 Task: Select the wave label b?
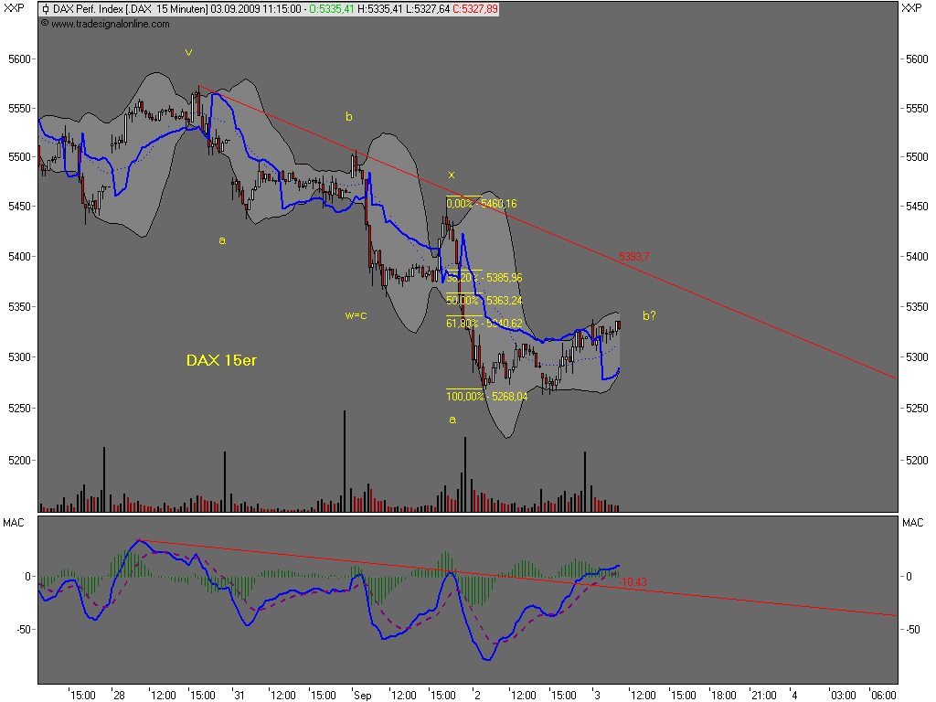click(x=650, y=315)
